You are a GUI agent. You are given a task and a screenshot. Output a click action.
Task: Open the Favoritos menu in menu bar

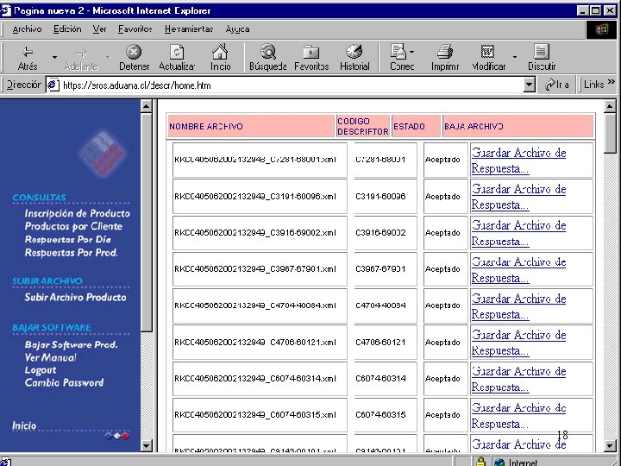point(135,29)
